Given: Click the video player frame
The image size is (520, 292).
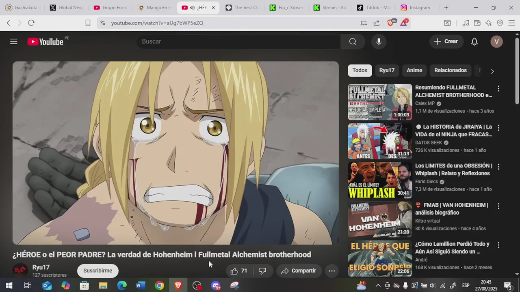Looking at the screenshot, I should pyautogui.click(x=175, y=153).
